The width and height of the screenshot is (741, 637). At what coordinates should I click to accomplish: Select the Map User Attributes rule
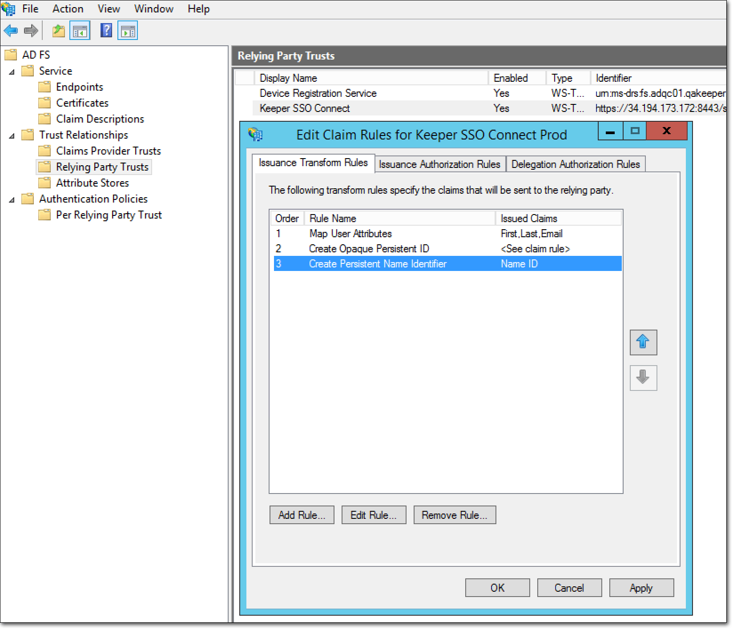[x=350, y=234]
